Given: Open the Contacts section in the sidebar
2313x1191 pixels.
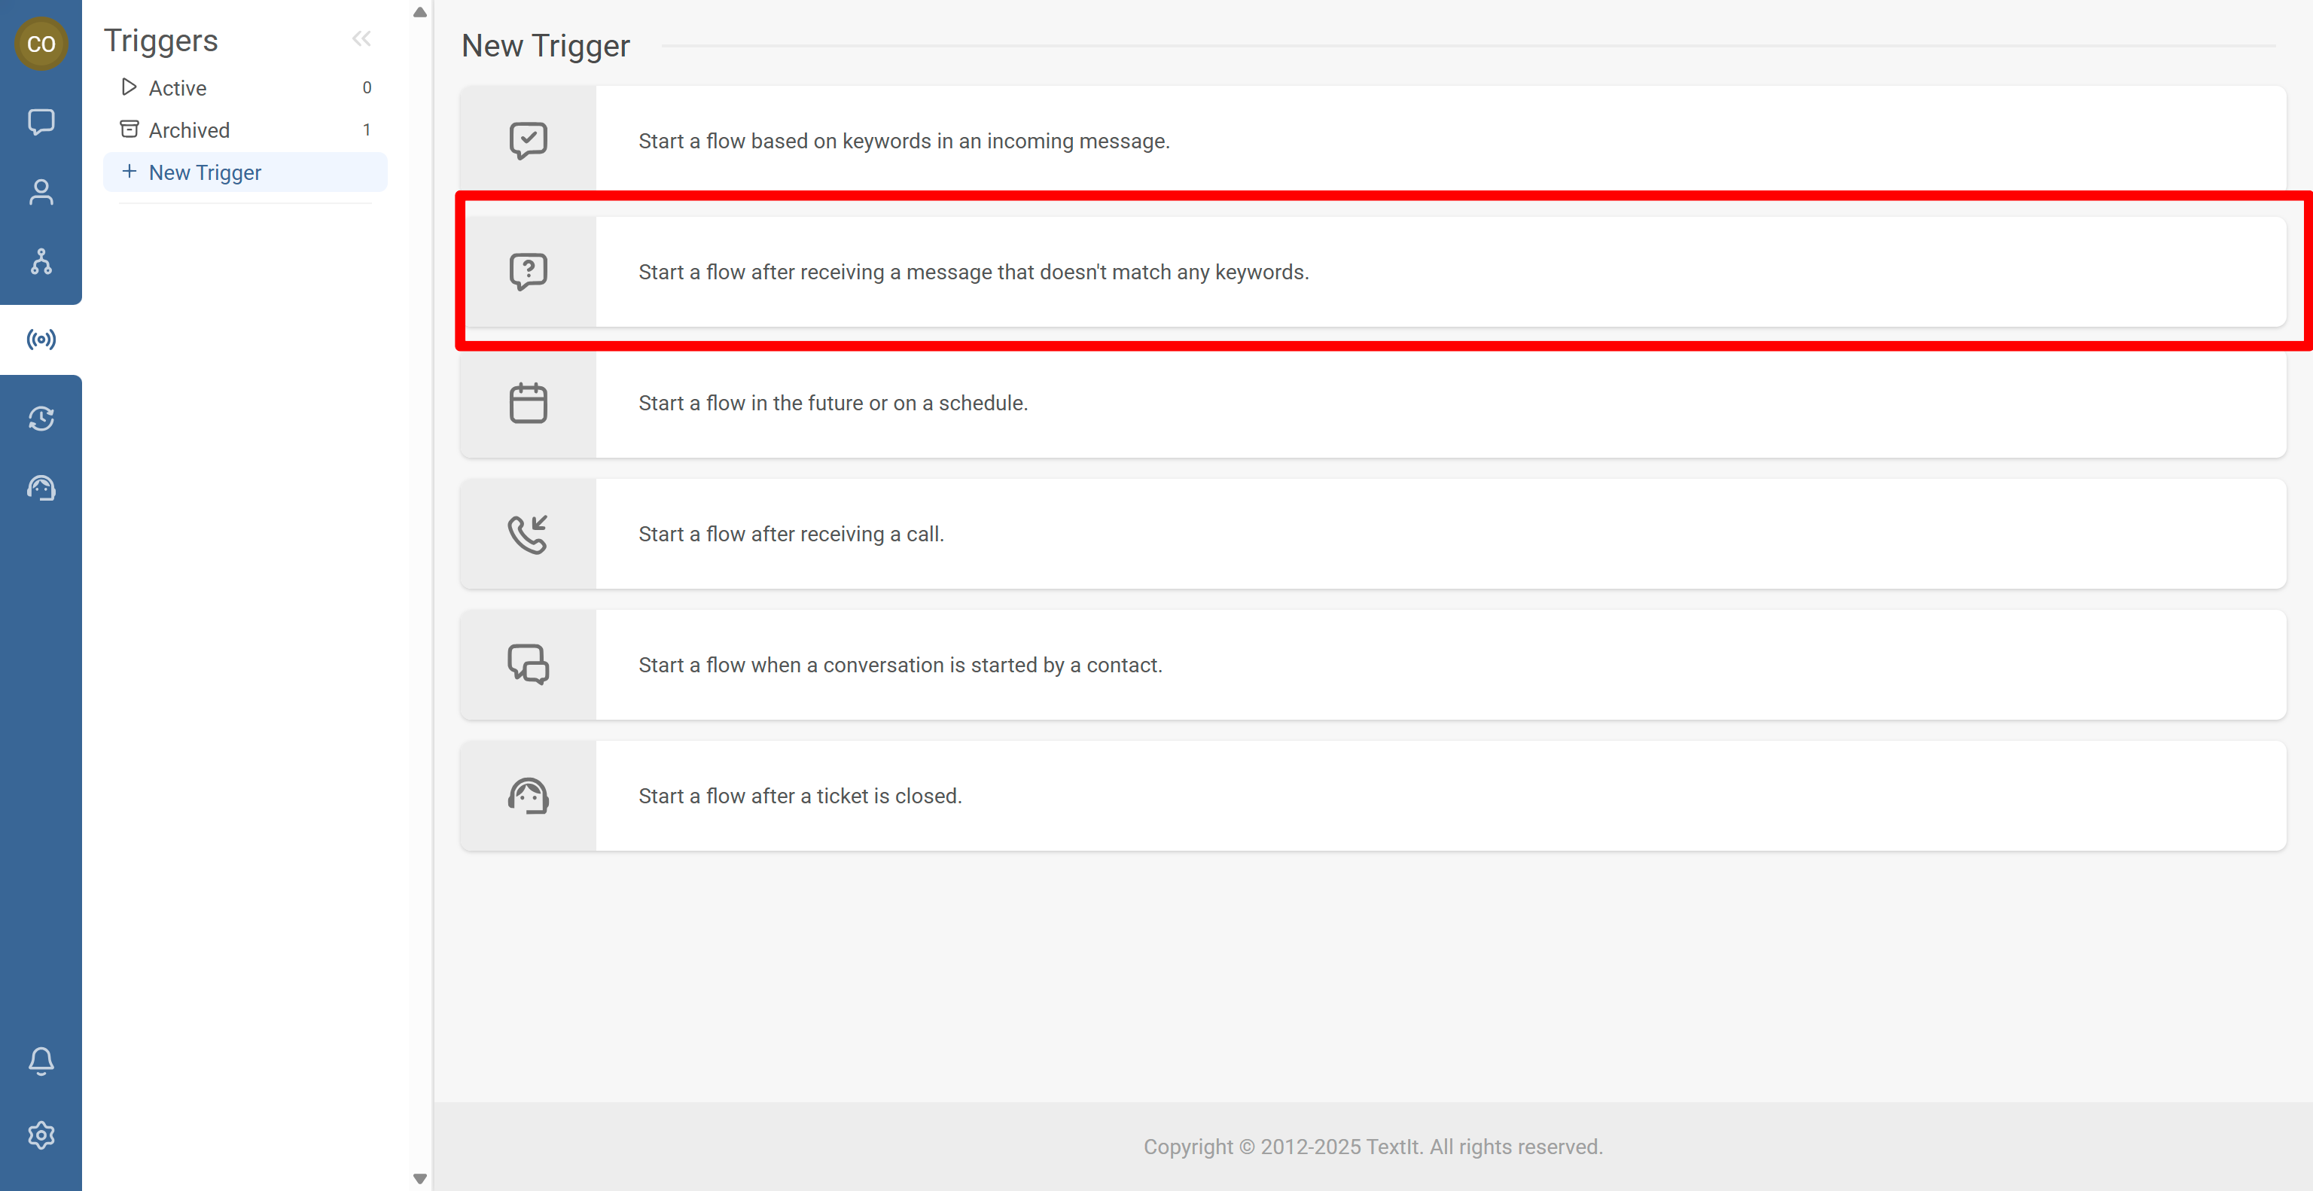Looking at the screenshot, I should click(41, 191).
